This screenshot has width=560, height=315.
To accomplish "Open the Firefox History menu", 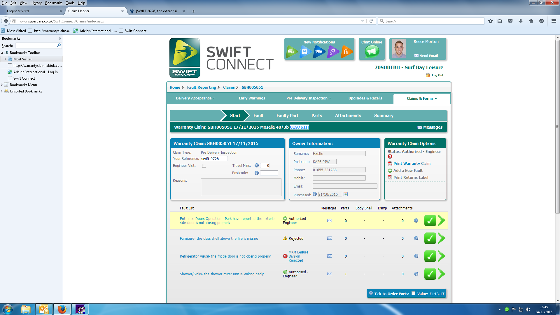I will (36, 3).
